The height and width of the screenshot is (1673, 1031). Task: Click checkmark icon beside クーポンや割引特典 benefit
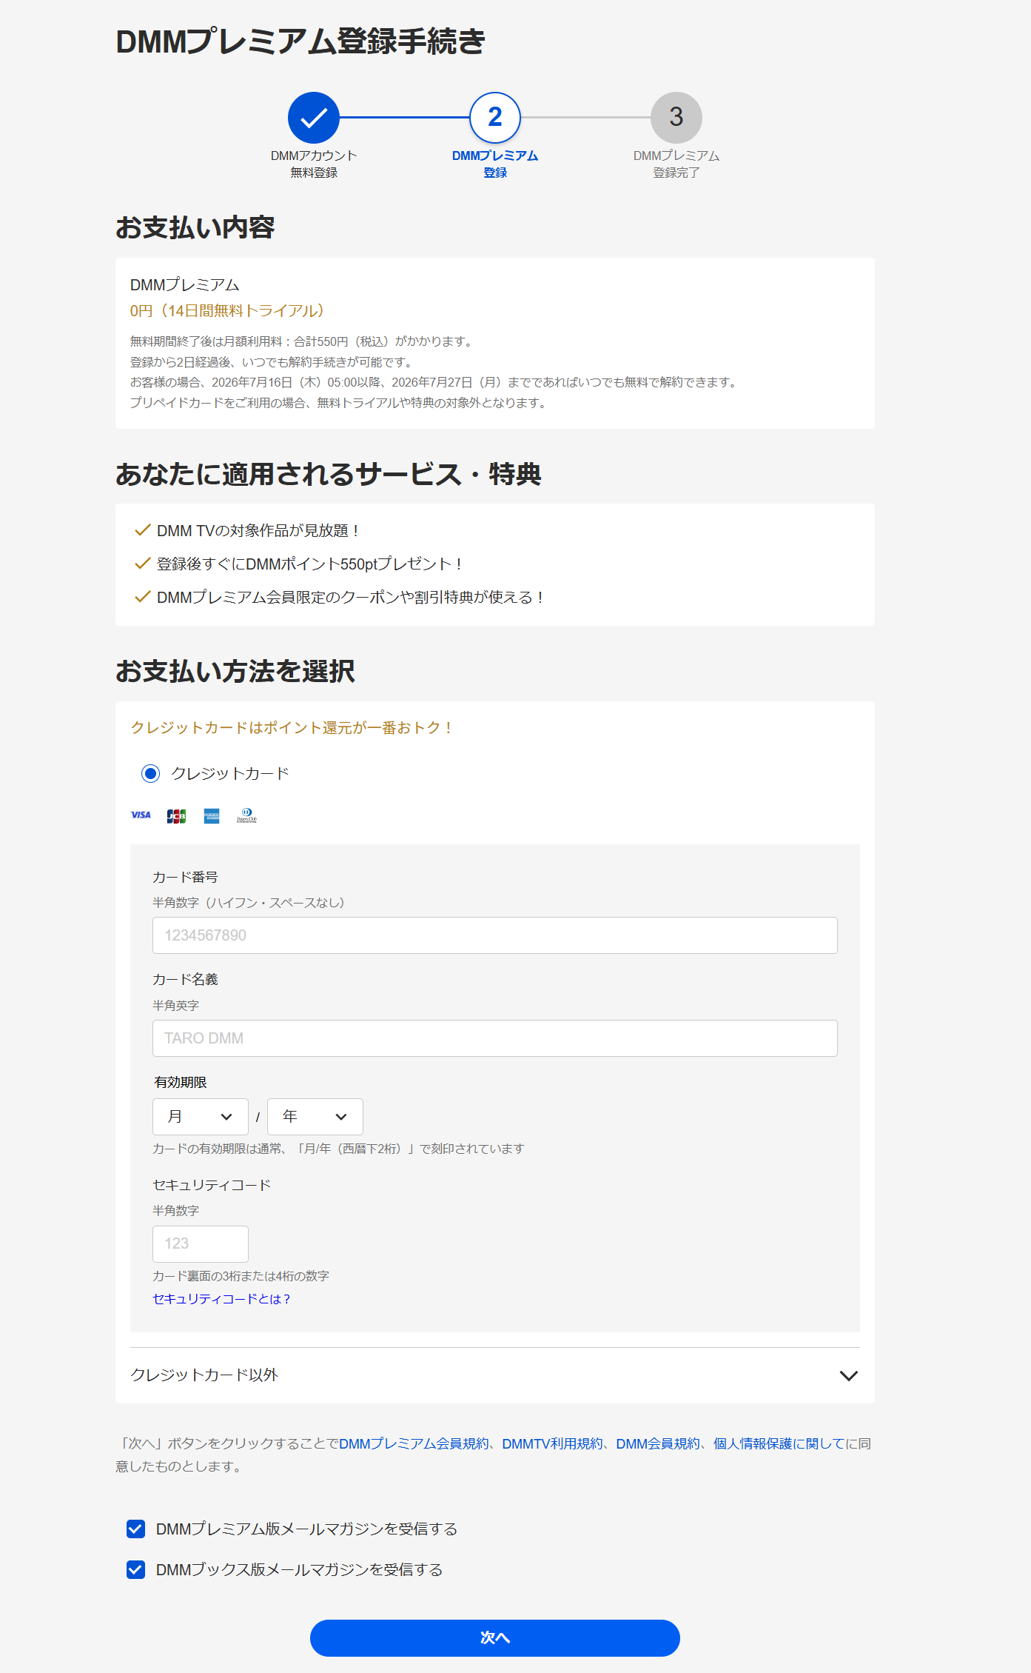click(x=143, y=597)
